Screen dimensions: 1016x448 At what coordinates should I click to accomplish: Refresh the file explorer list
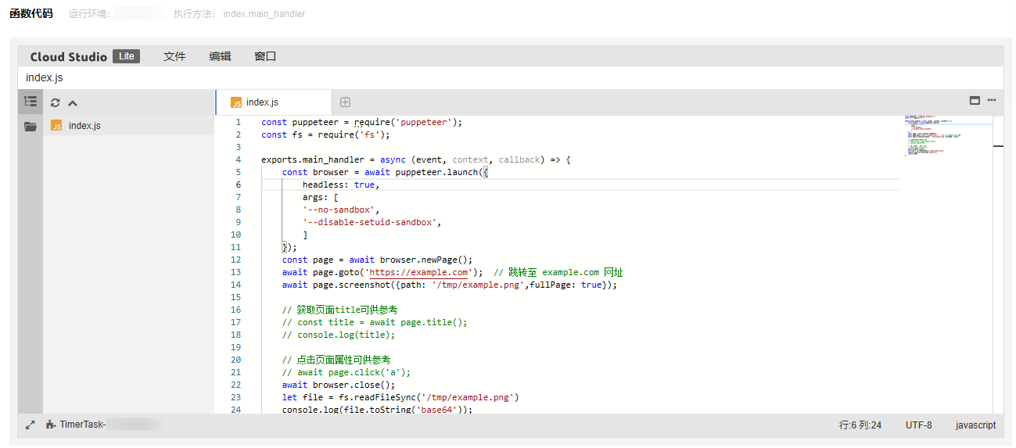tap(55, 102)
